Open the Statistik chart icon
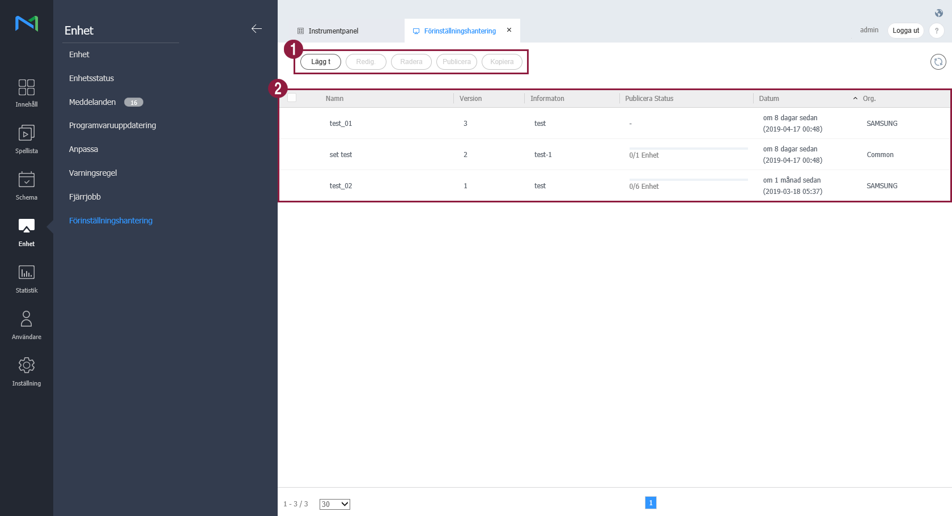952x516 pixels. point(26,273)
